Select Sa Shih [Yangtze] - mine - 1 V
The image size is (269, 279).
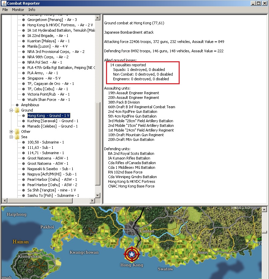pos(52,190)
